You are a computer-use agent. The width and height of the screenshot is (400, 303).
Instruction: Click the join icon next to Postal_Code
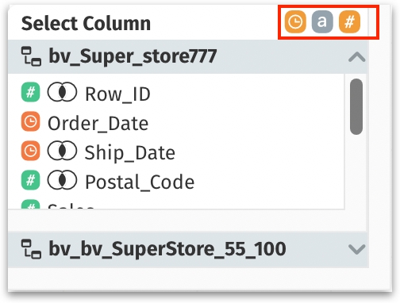point(62,180)
